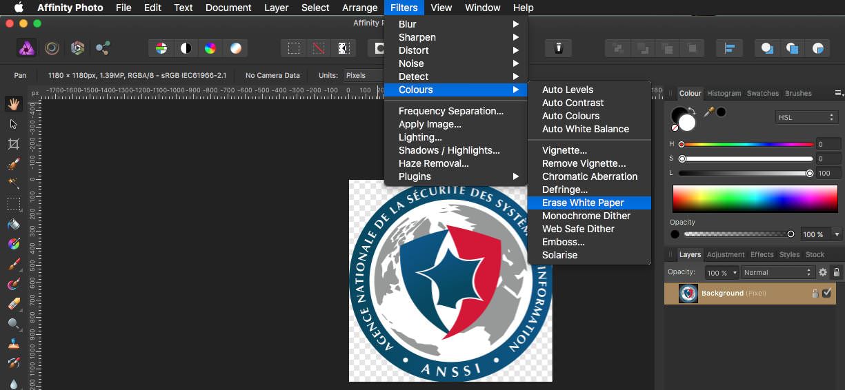The height and width of the screenshot is (390, 845).
Task: Select the Move tool arrow
Action: [14, 124]
